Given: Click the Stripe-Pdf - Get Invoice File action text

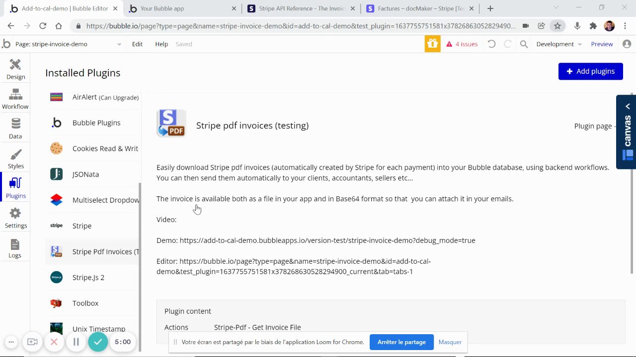Looking at the screenshot, I should tap(257, 327).
